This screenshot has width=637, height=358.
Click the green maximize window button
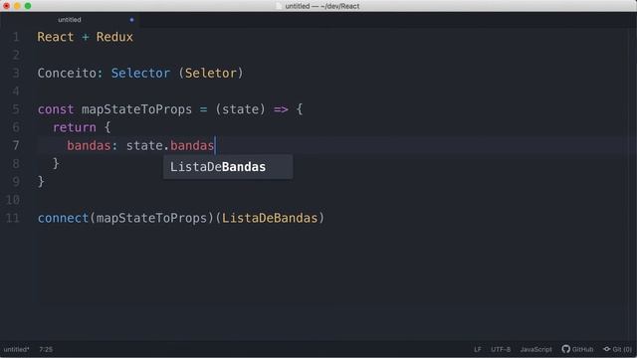pyautogui.click(x=28, y=6)
